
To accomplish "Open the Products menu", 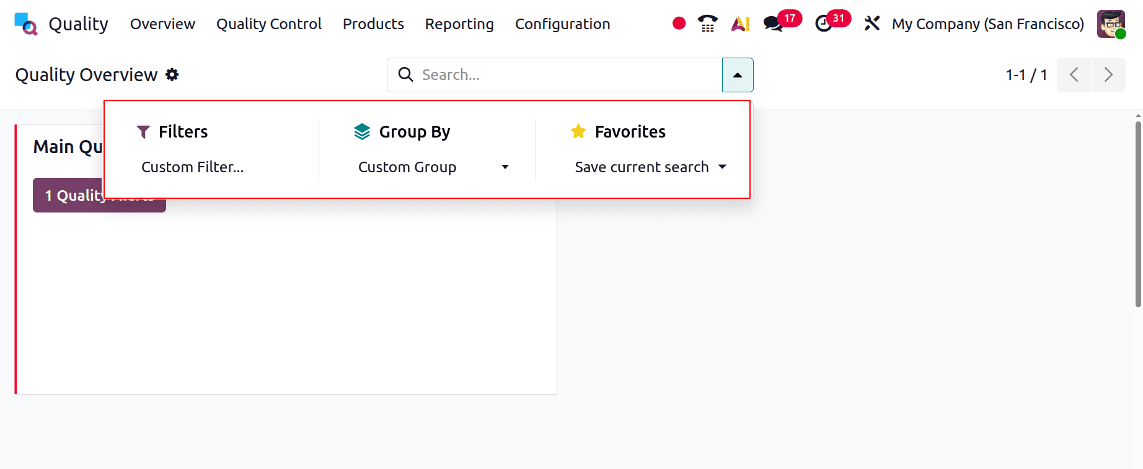I will tap(373, 24).
